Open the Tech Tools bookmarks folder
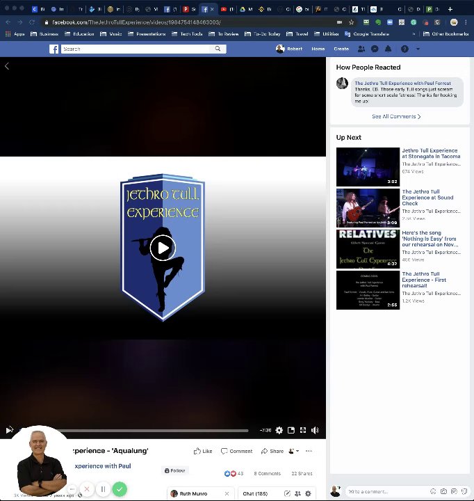Image resolution: width=474 pixels, height=501 pixels. click(x=187, y=34)
